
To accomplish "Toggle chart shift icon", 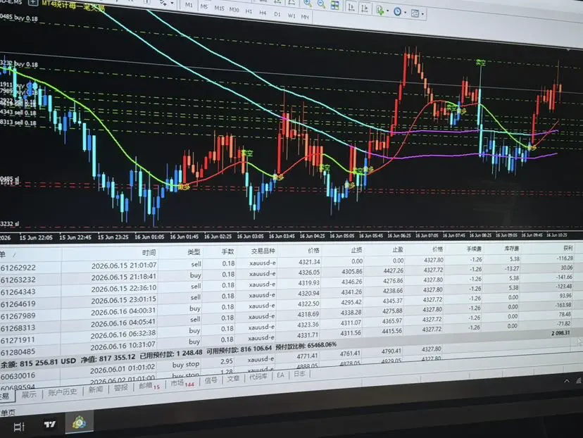I will pos(365,8).
